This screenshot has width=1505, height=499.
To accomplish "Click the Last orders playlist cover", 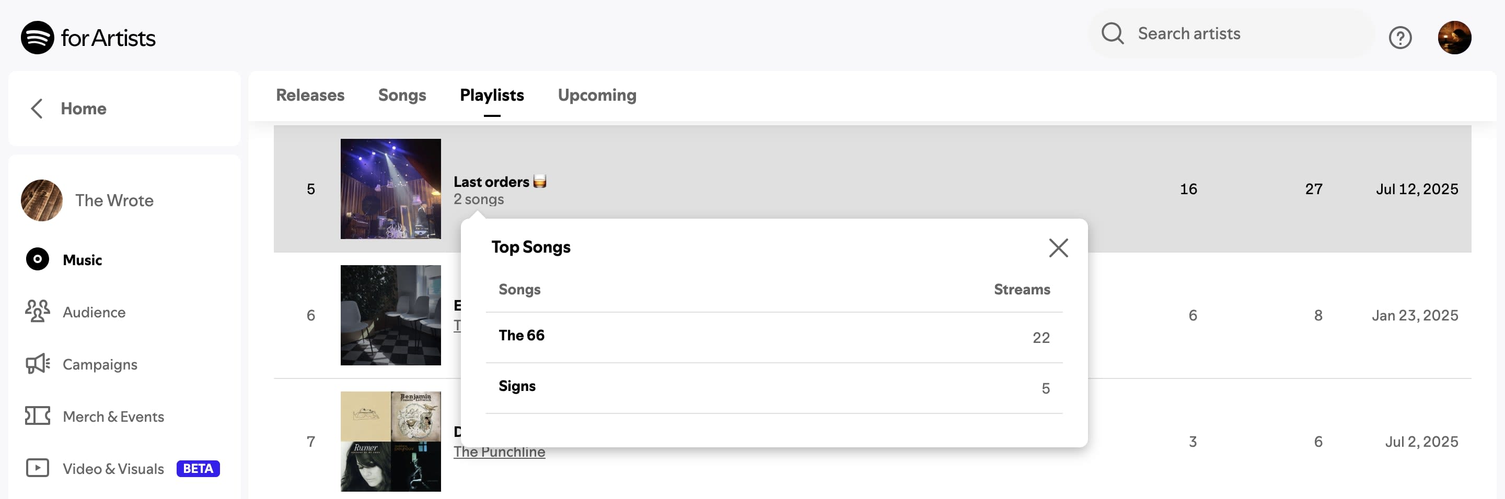I will tap(390, 188).
